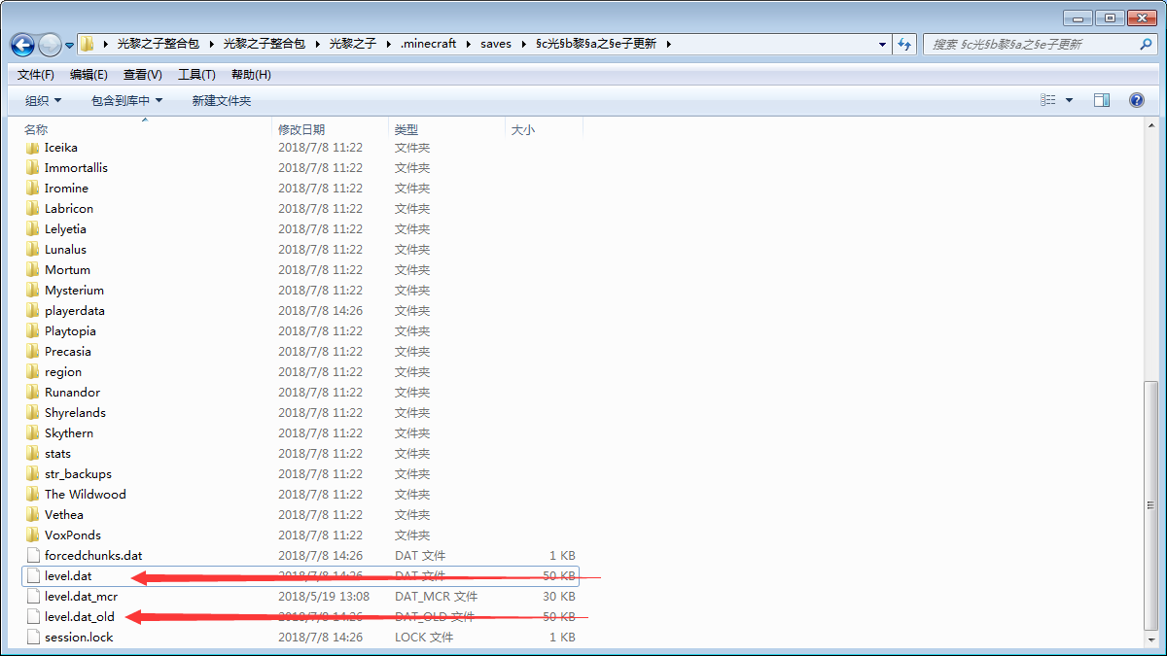Click the change view icon

coord(1048,100)
